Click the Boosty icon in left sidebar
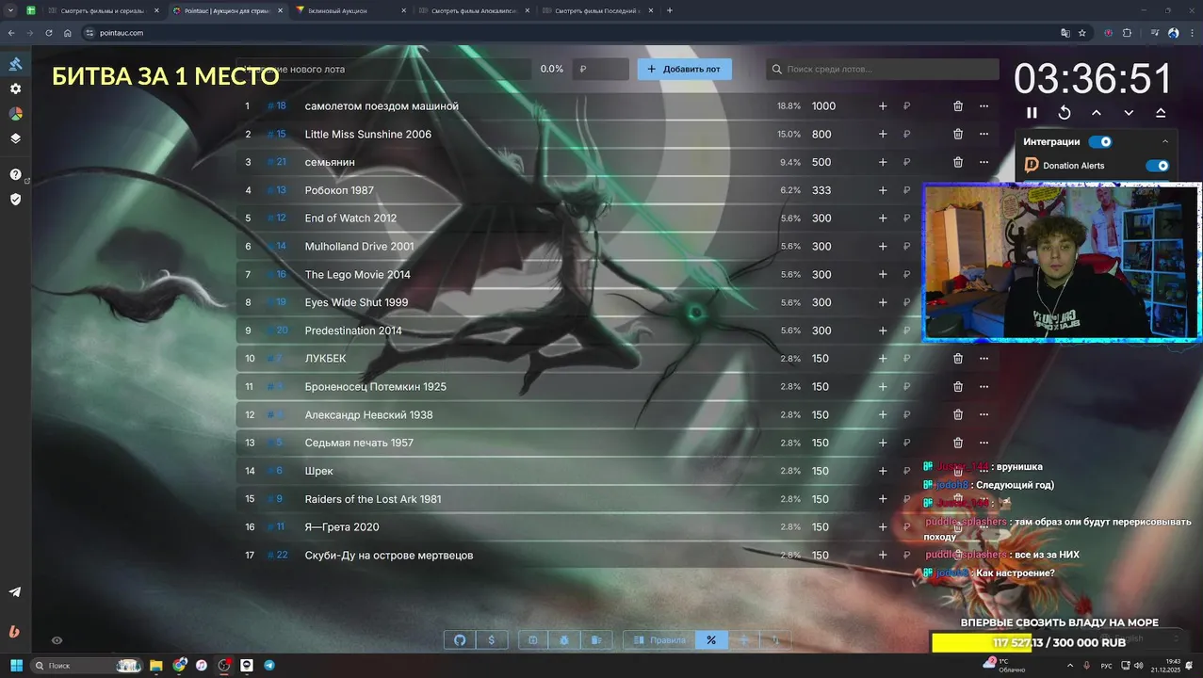 (x=14, y=632)
